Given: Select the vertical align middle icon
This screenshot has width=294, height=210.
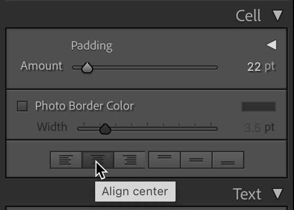Looking at the screenshot, I should 196,160.
